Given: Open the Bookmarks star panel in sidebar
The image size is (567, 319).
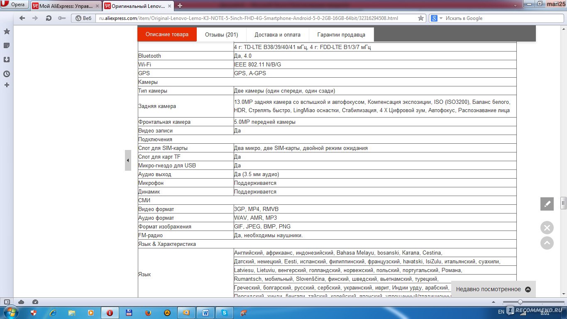Looking at the screenshot, I should point(7,32).
